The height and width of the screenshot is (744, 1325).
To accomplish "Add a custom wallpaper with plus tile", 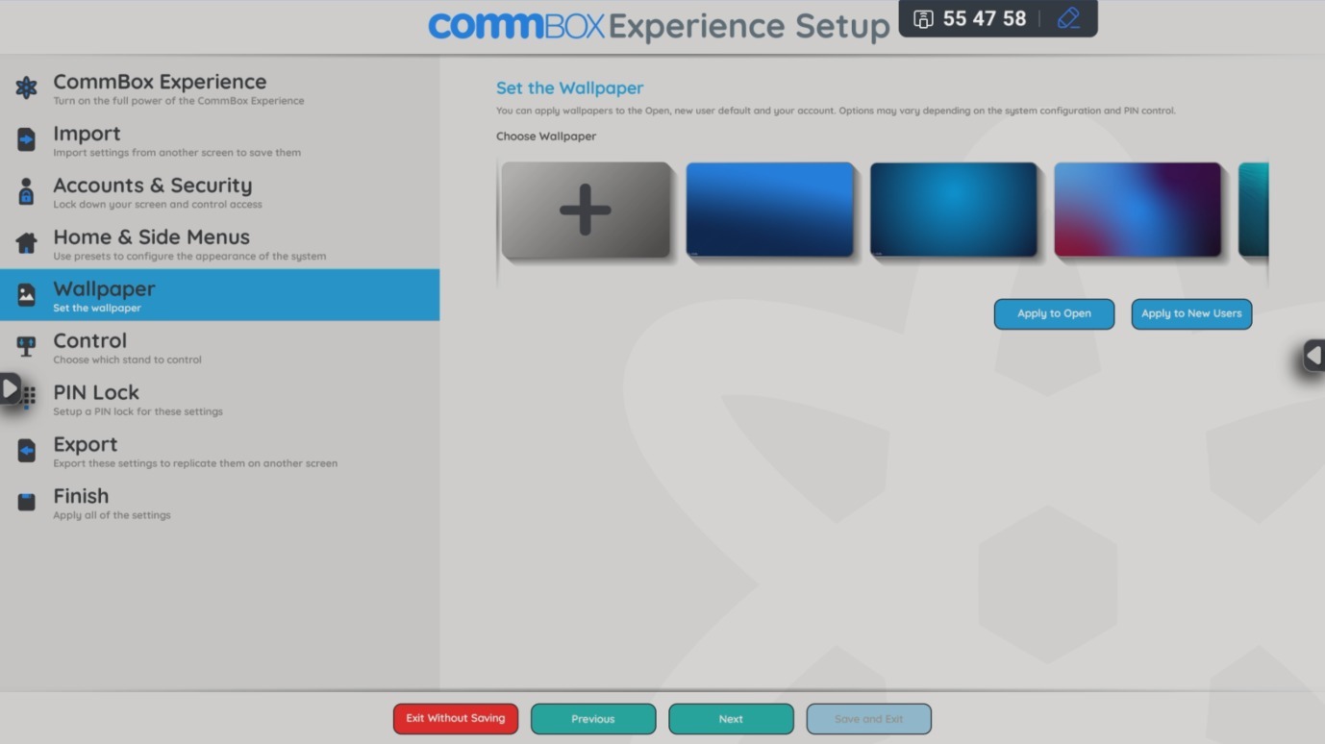I will pos(586,211).
